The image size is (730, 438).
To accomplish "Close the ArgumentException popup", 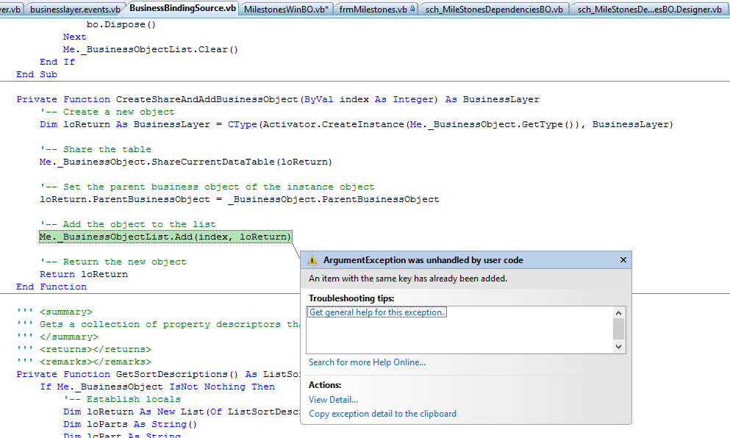I will [x=623, y=260].
